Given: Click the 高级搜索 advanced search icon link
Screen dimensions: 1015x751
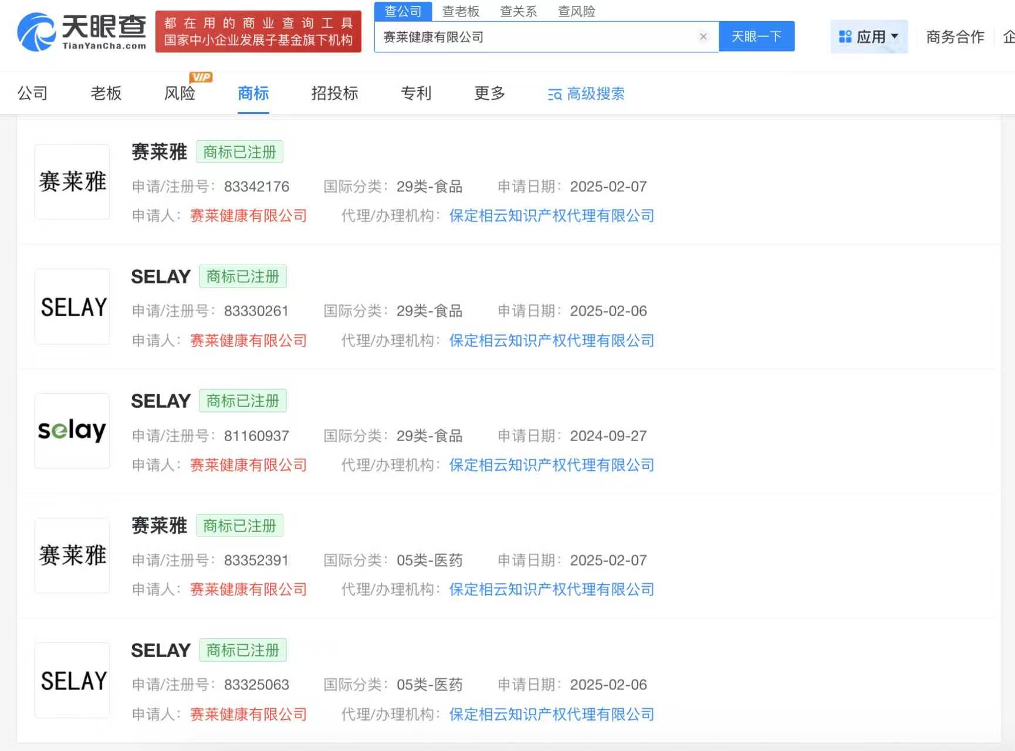Looking at the screenshot, I should [586, 94].
